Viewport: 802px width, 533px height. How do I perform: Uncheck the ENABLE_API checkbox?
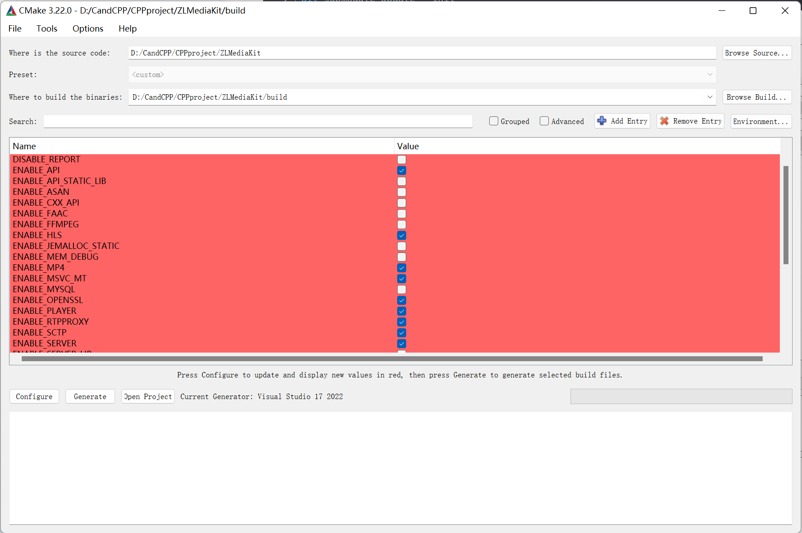pos(402,170)
